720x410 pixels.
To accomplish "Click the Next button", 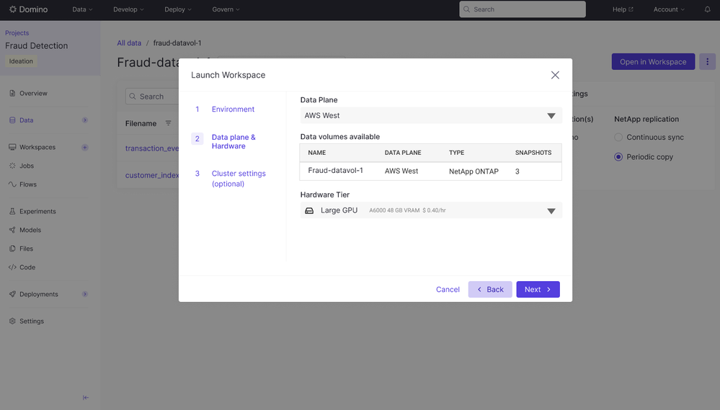I will pyautogui.click(x=538, y=290).
